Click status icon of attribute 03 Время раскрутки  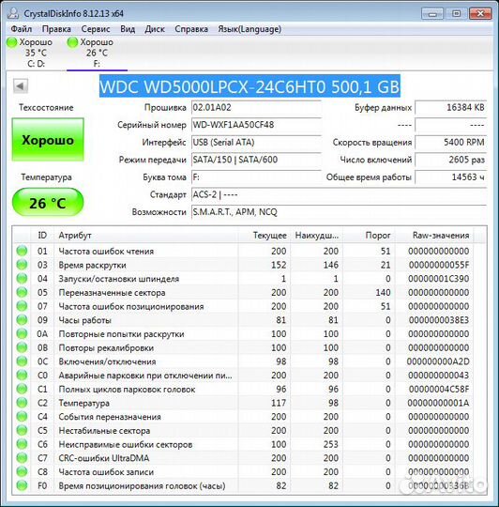tap(22, 265)
